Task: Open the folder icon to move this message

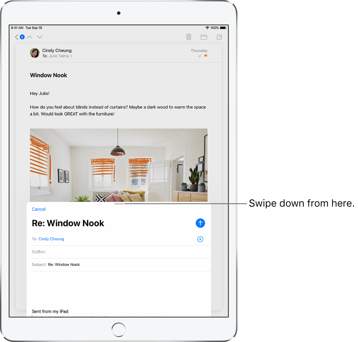Action: click(x=204, y=37)
